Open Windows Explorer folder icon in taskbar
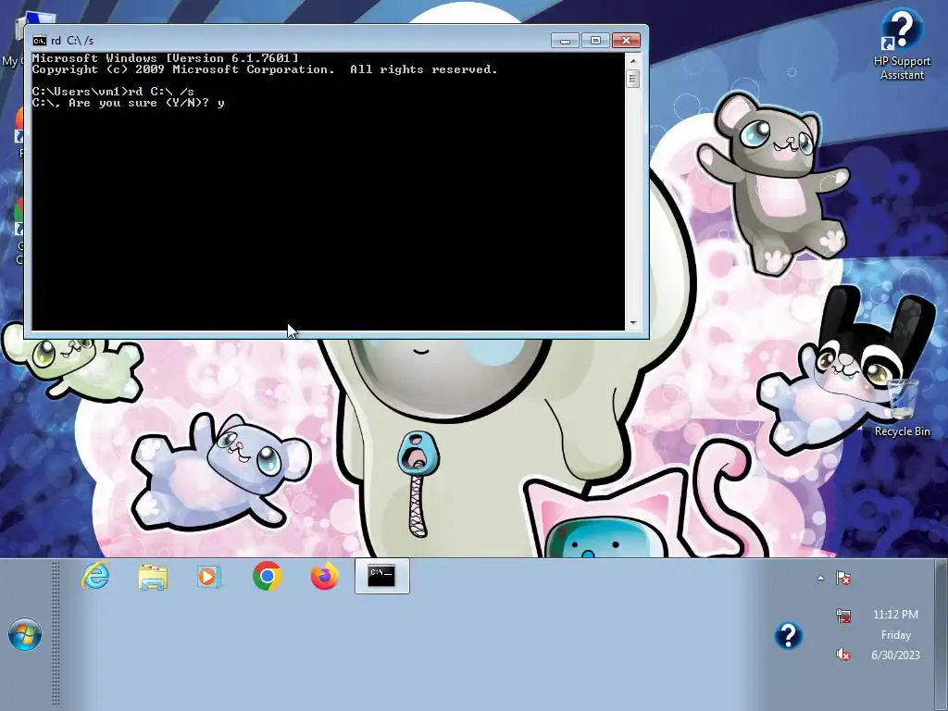The height and width of the screenshot is (711, 948). [x=153, y=576]
